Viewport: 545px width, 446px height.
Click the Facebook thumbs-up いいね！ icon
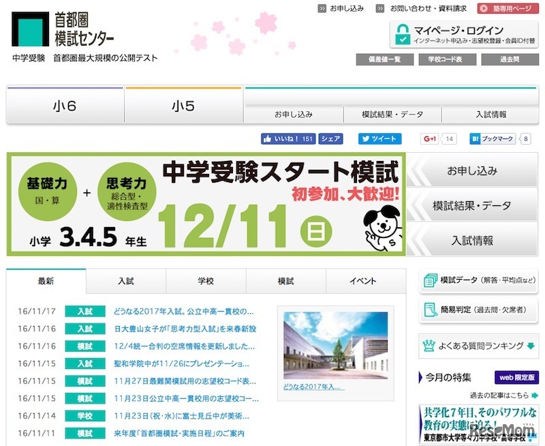tap(267, 139)
